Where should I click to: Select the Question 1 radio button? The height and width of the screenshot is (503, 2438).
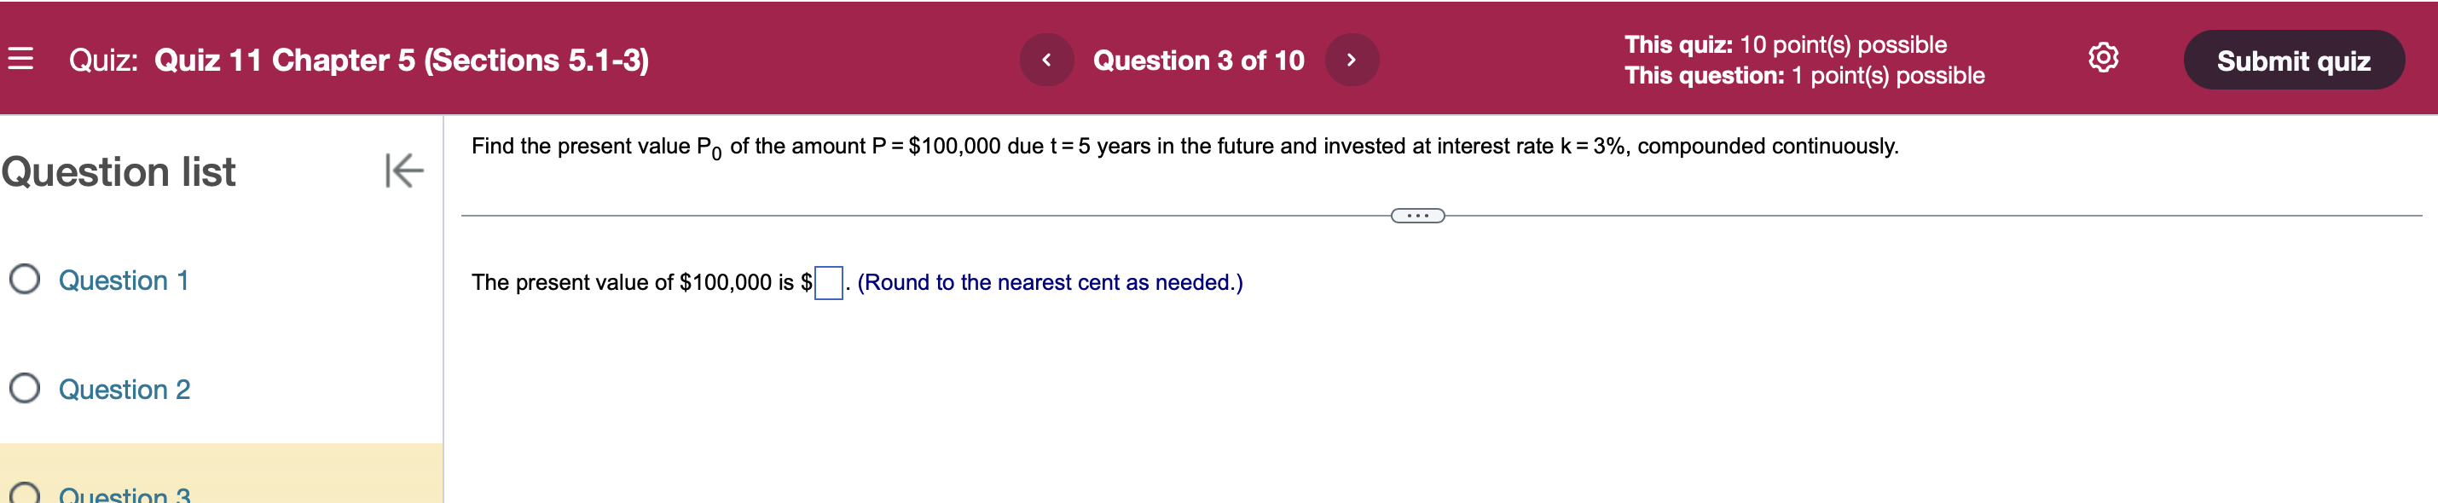[25, 280]
